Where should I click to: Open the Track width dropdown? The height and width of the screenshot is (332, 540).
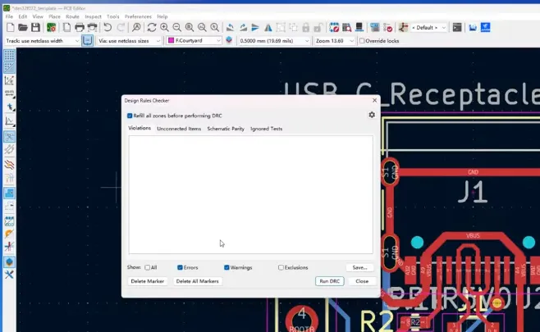[x=42, y=41]
